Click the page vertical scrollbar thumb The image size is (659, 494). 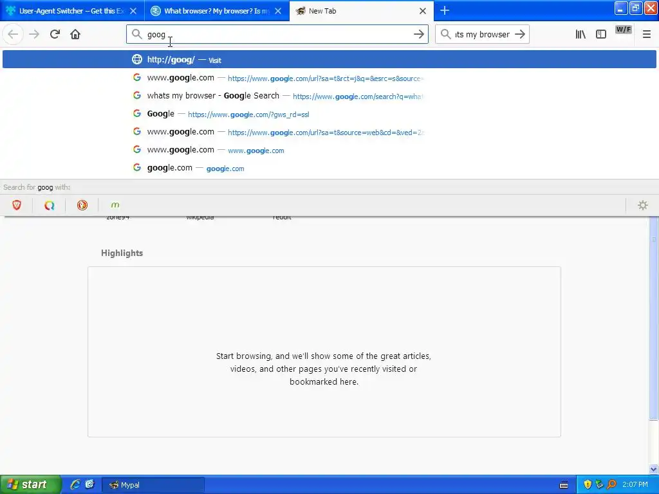click(653, 318)
